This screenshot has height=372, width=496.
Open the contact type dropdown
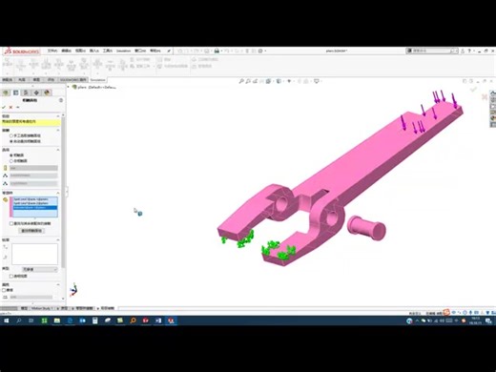pyautogui.click(x=40, y=269)
